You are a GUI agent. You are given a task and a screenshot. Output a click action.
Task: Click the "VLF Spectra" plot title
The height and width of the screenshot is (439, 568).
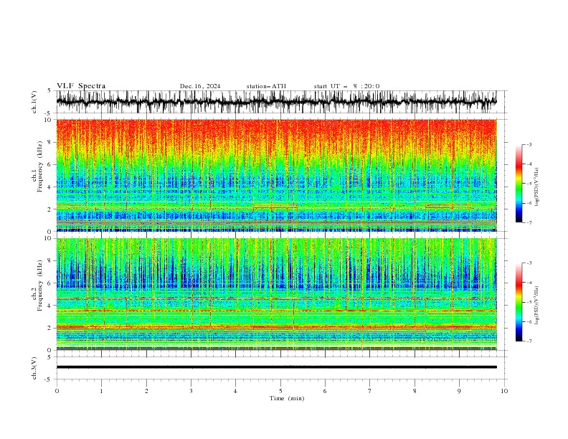pyautogui.click(x=81, y=86)
